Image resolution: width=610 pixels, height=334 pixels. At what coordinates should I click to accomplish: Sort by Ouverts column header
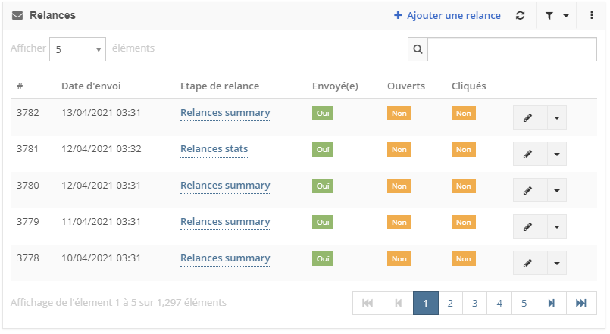[x=405, y=86]
